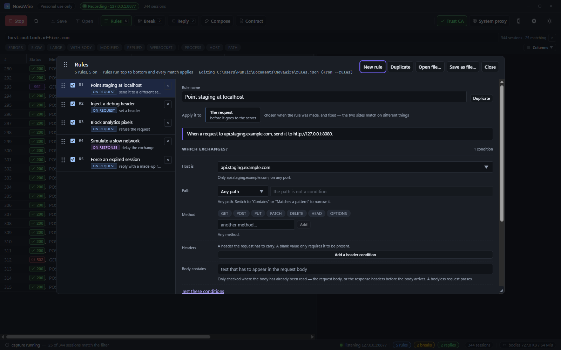Image resolution: width=561 pixels, height=350 pixels.
Task: Open the settings gear in main toolbar
Action: 534,21
